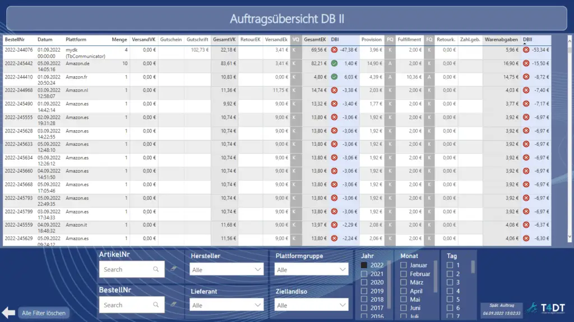Click red DBI icon for order 2022-245793

point(334,198)
